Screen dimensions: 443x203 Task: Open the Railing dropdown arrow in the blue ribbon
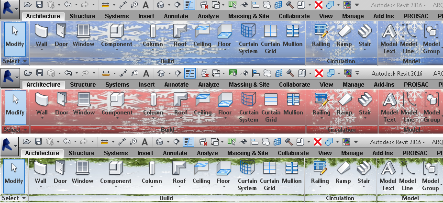tap(321, 50)
